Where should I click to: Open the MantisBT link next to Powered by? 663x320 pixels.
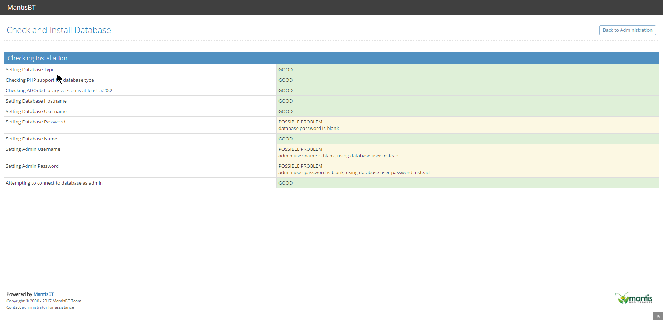[44, 294]
